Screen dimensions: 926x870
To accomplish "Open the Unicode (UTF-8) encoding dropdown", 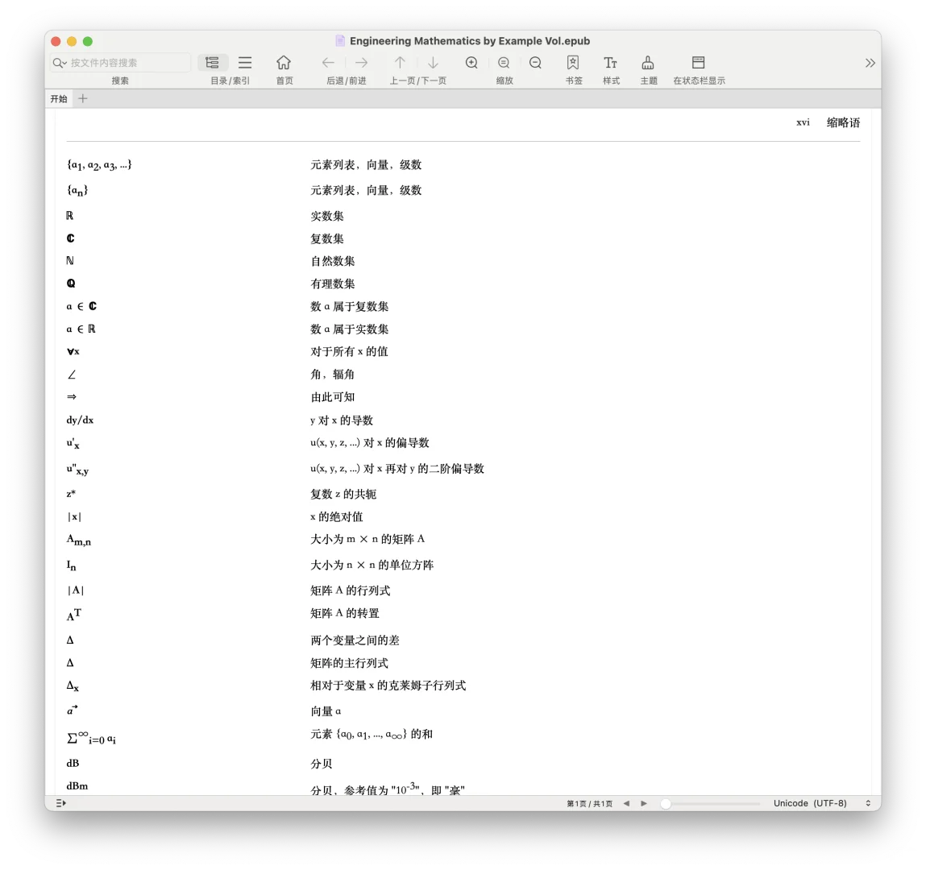I will tap(821, 803).
